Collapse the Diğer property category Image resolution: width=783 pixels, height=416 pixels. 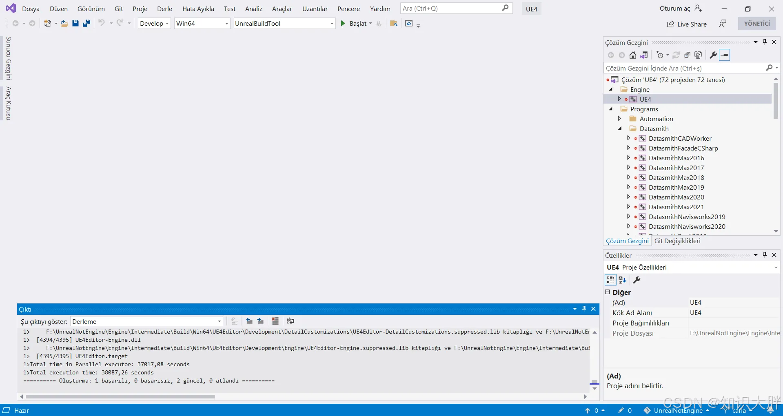point(607,292)
